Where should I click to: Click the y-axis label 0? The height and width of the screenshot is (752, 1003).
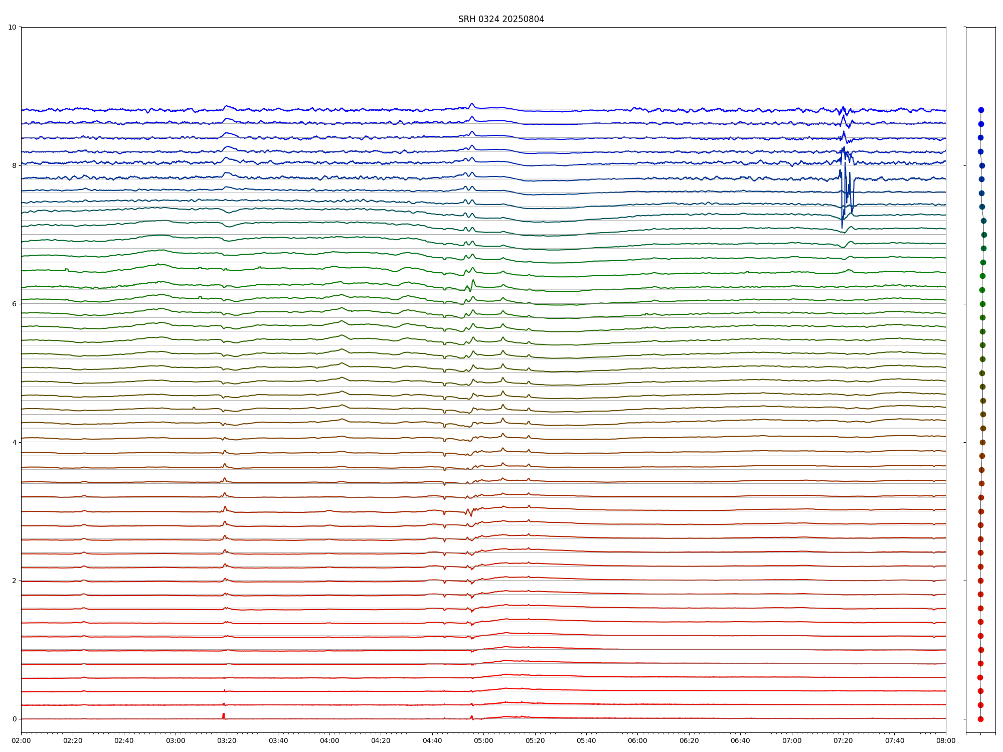pyautogui.click(x=14, y=719)
